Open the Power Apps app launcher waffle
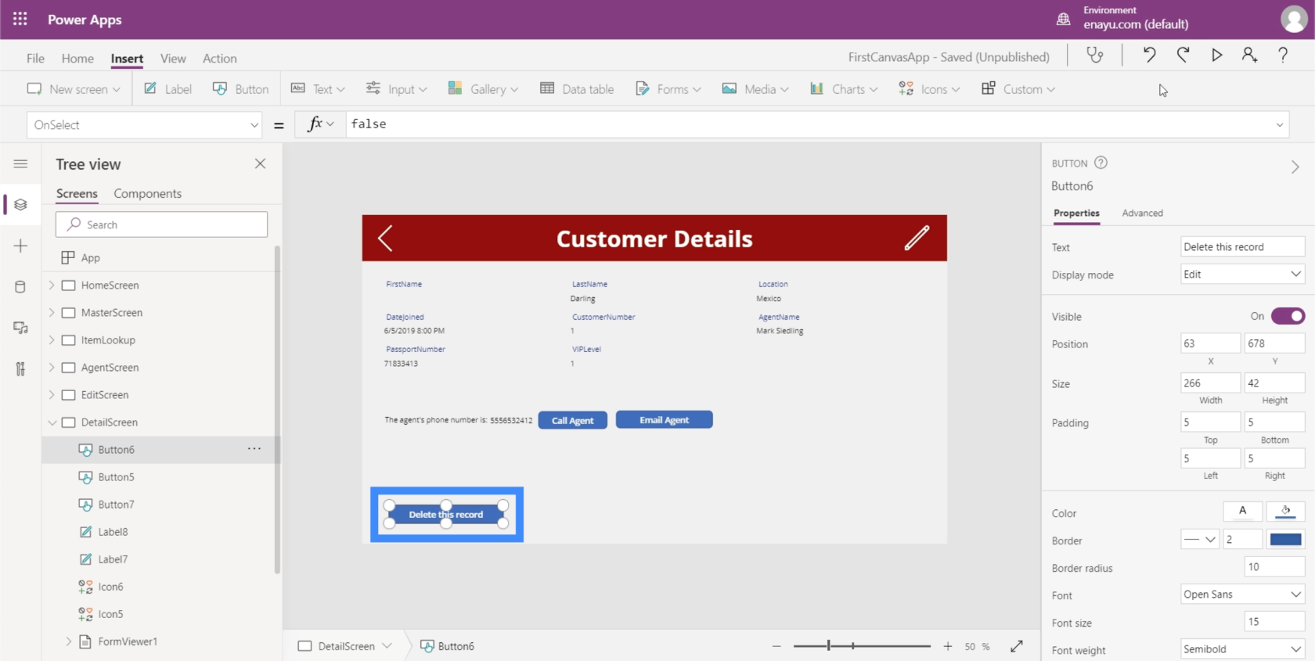Viewport: 1315px width, 661px height. [x=20, y=19]
